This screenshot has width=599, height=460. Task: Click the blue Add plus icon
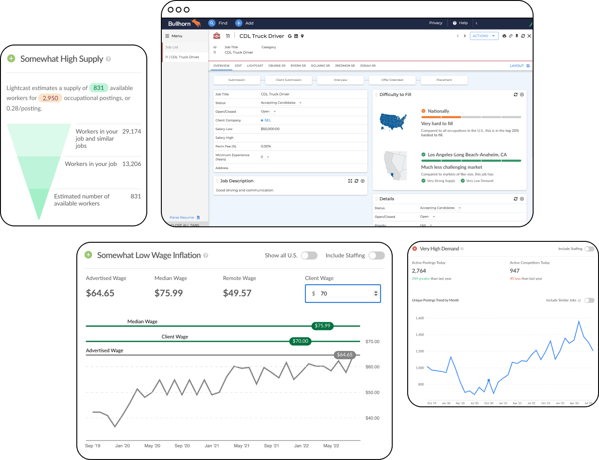pyautogui.click(x=239, y=23)
